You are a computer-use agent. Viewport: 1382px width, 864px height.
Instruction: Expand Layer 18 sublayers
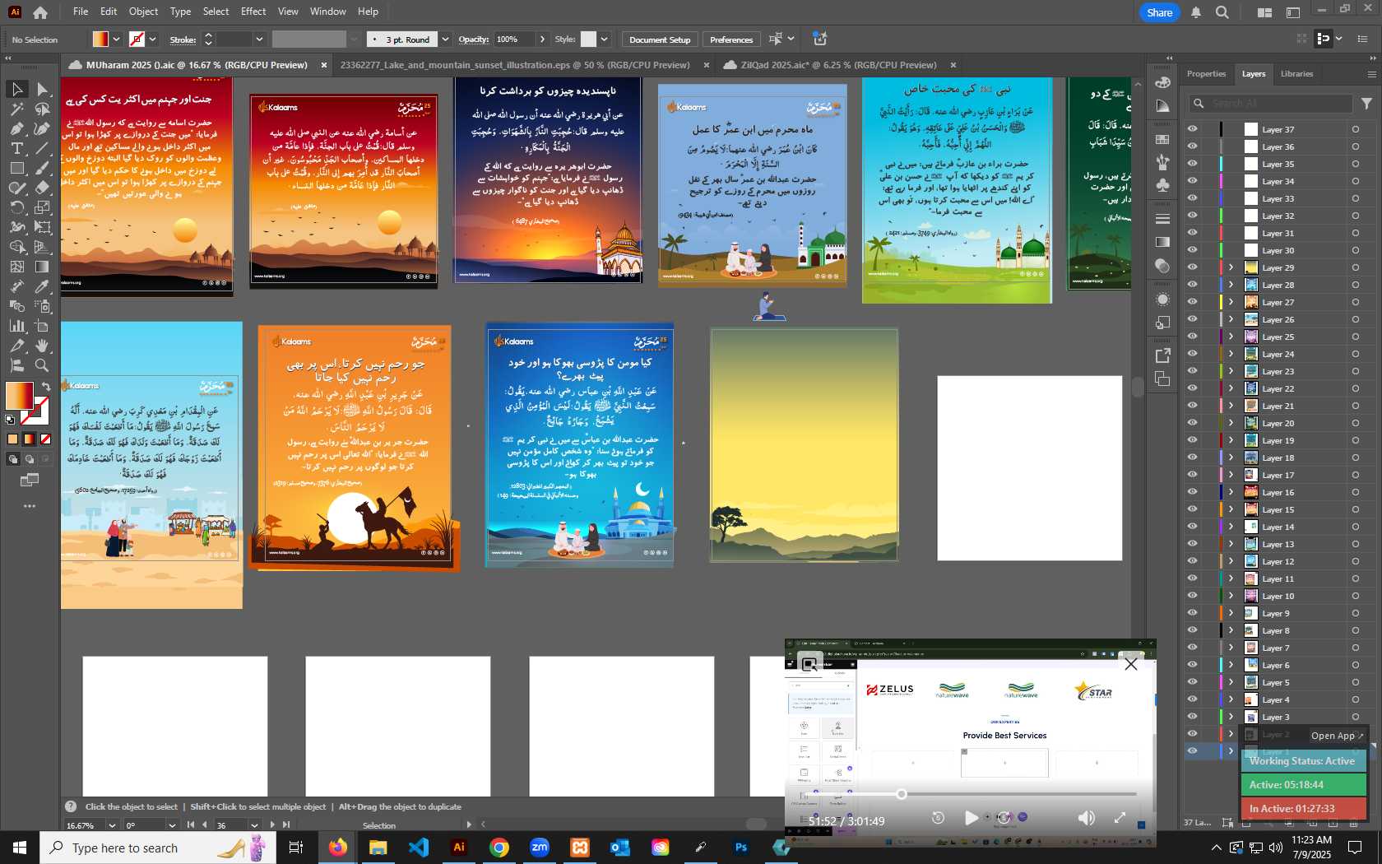pyautogui.click(x=1231, y=458)
